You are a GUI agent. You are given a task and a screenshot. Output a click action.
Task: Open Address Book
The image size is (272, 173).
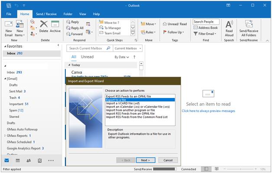click(x=206, y=28)
